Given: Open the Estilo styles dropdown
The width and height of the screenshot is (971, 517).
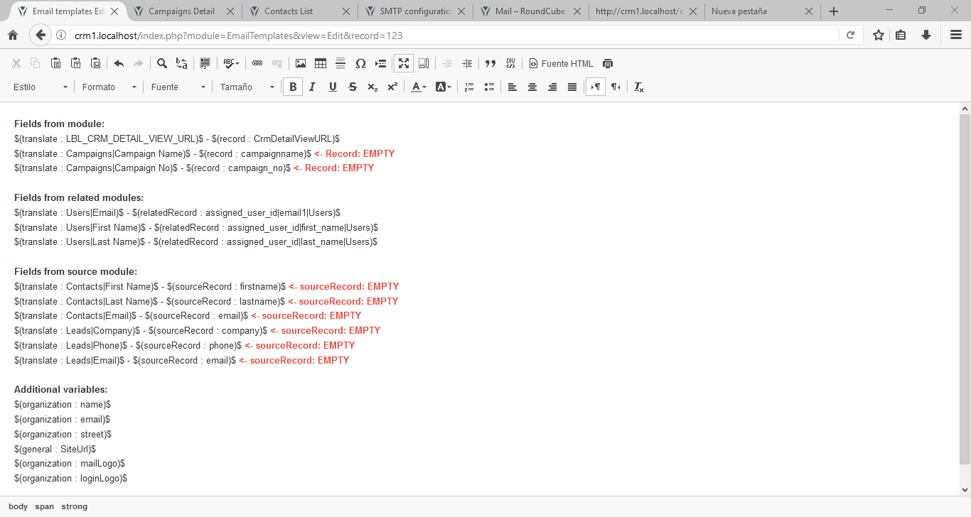Looking at the screenshot, I should pos(41,87).
